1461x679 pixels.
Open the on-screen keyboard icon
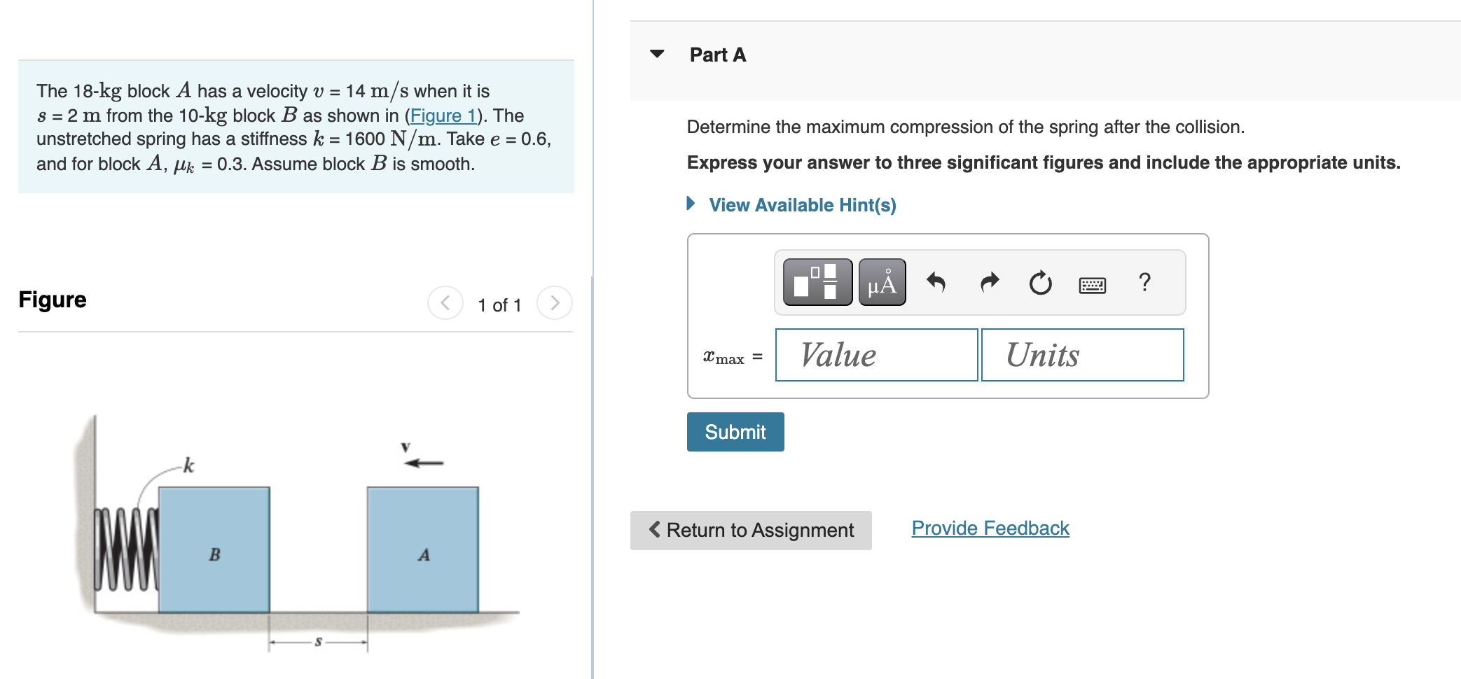1093,284
